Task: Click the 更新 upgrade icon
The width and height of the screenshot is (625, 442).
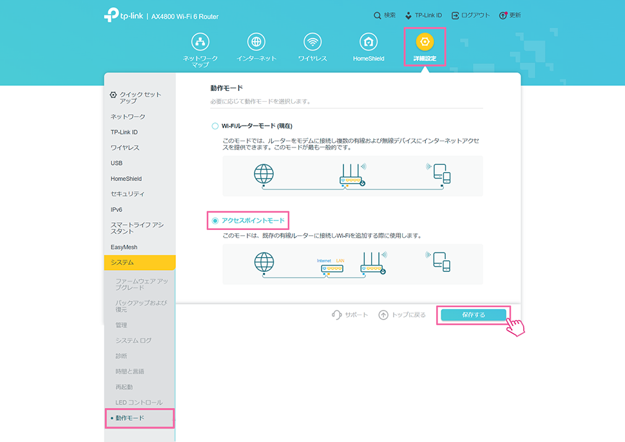Action: click(503, 15)
